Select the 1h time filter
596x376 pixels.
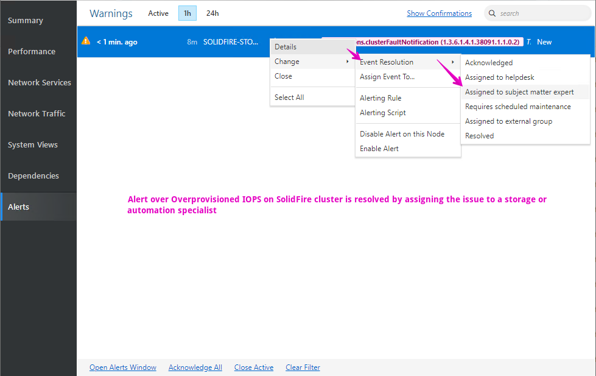click(188, 13)
